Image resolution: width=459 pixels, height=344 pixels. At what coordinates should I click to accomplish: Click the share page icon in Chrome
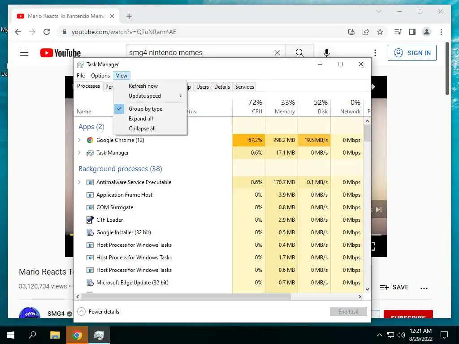click(366, 32)
